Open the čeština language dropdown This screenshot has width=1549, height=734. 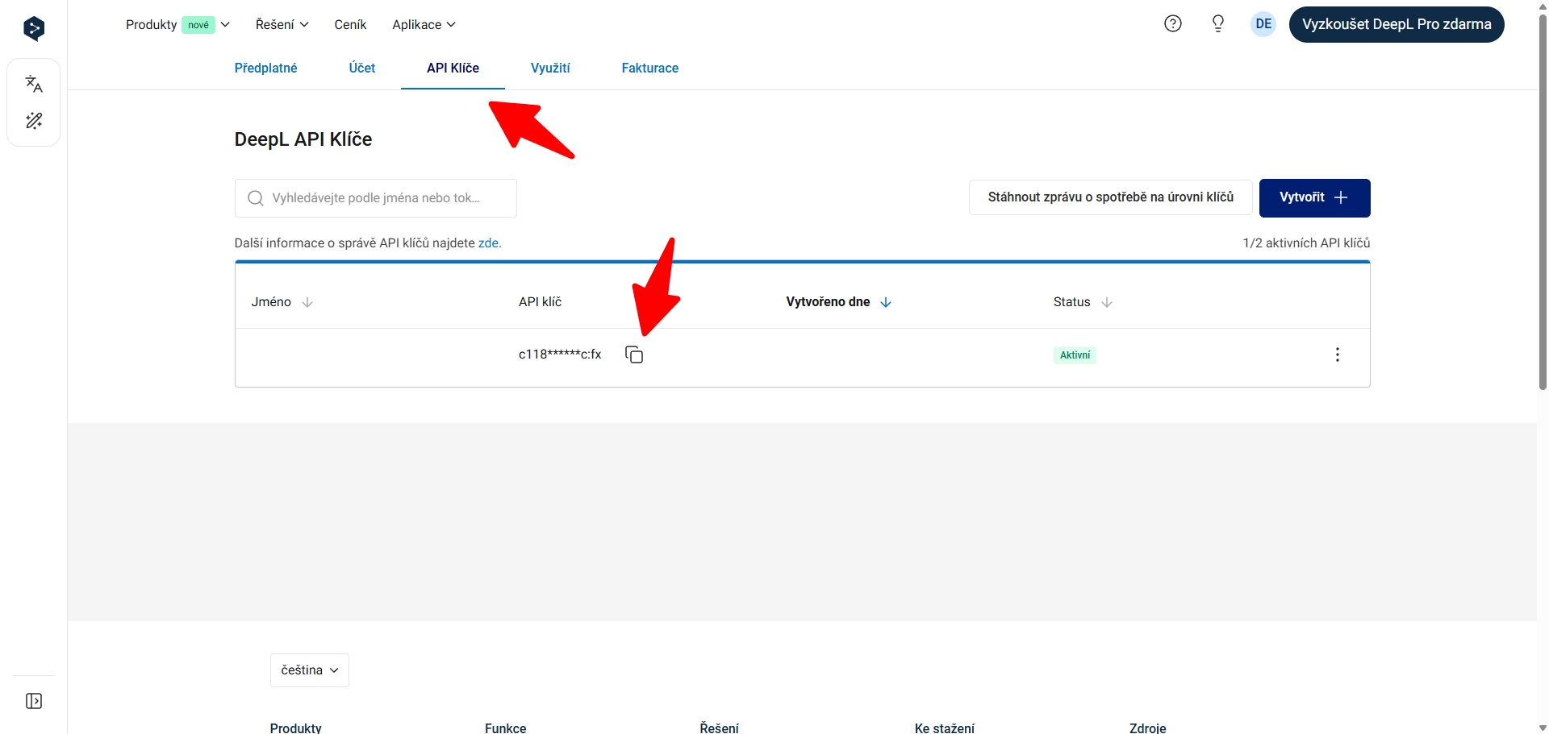click(310, 670)
